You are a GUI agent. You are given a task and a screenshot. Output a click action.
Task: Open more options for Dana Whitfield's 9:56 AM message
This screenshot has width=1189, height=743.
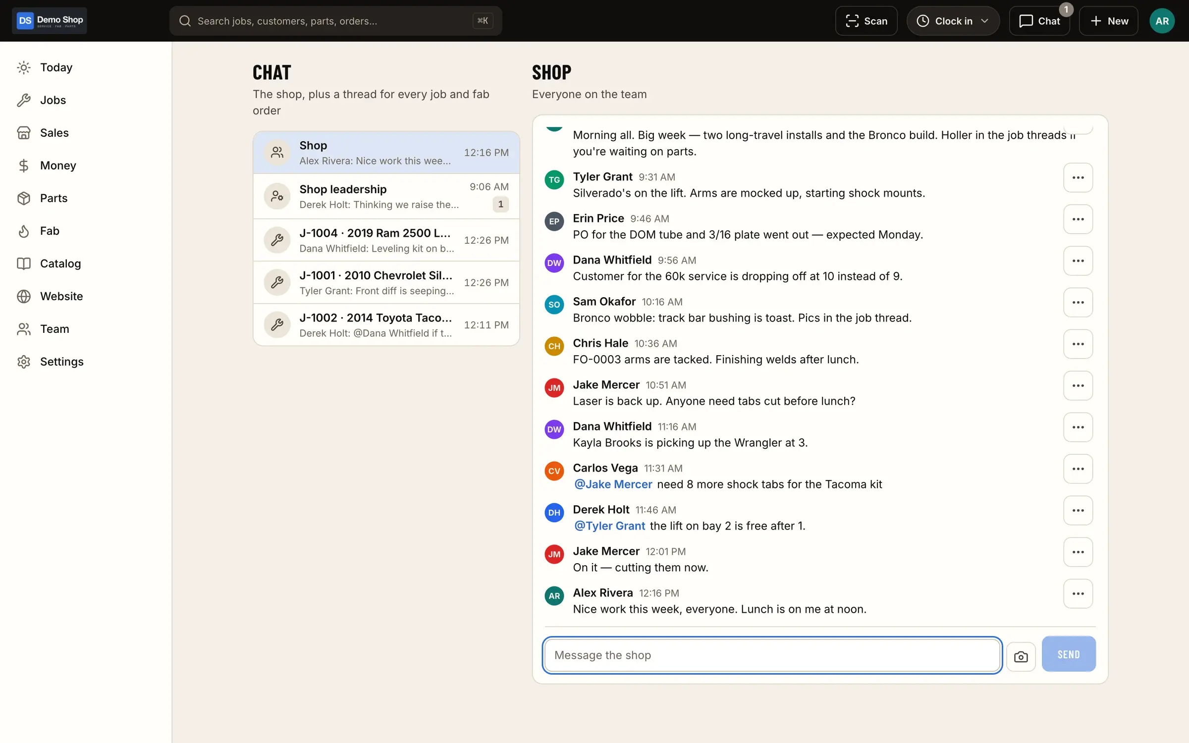pos(1078,261)
